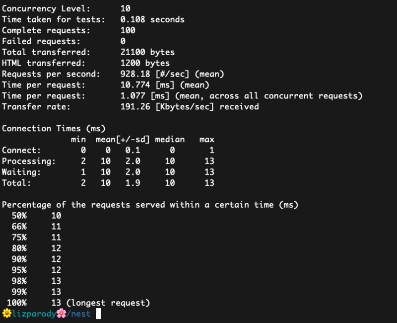Click the Concurrency Level value 10
The width and height of the screenshot is (397, 323).
126,8
